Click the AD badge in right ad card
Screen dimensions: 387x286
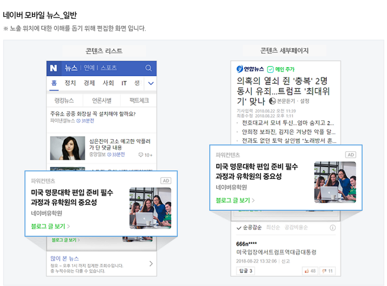351,155
